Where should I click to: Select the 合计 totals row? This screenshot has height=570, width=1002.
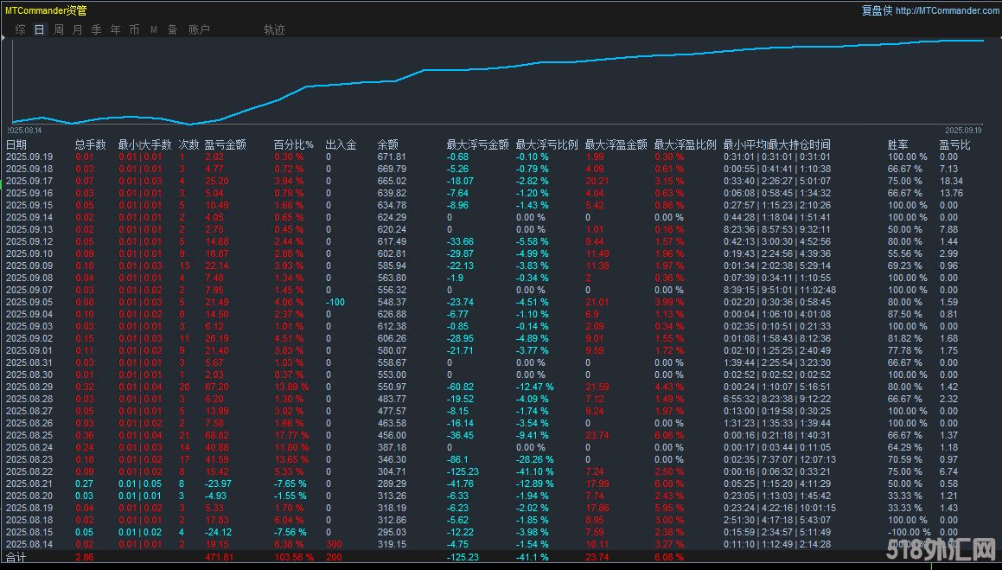pos(18,557)
